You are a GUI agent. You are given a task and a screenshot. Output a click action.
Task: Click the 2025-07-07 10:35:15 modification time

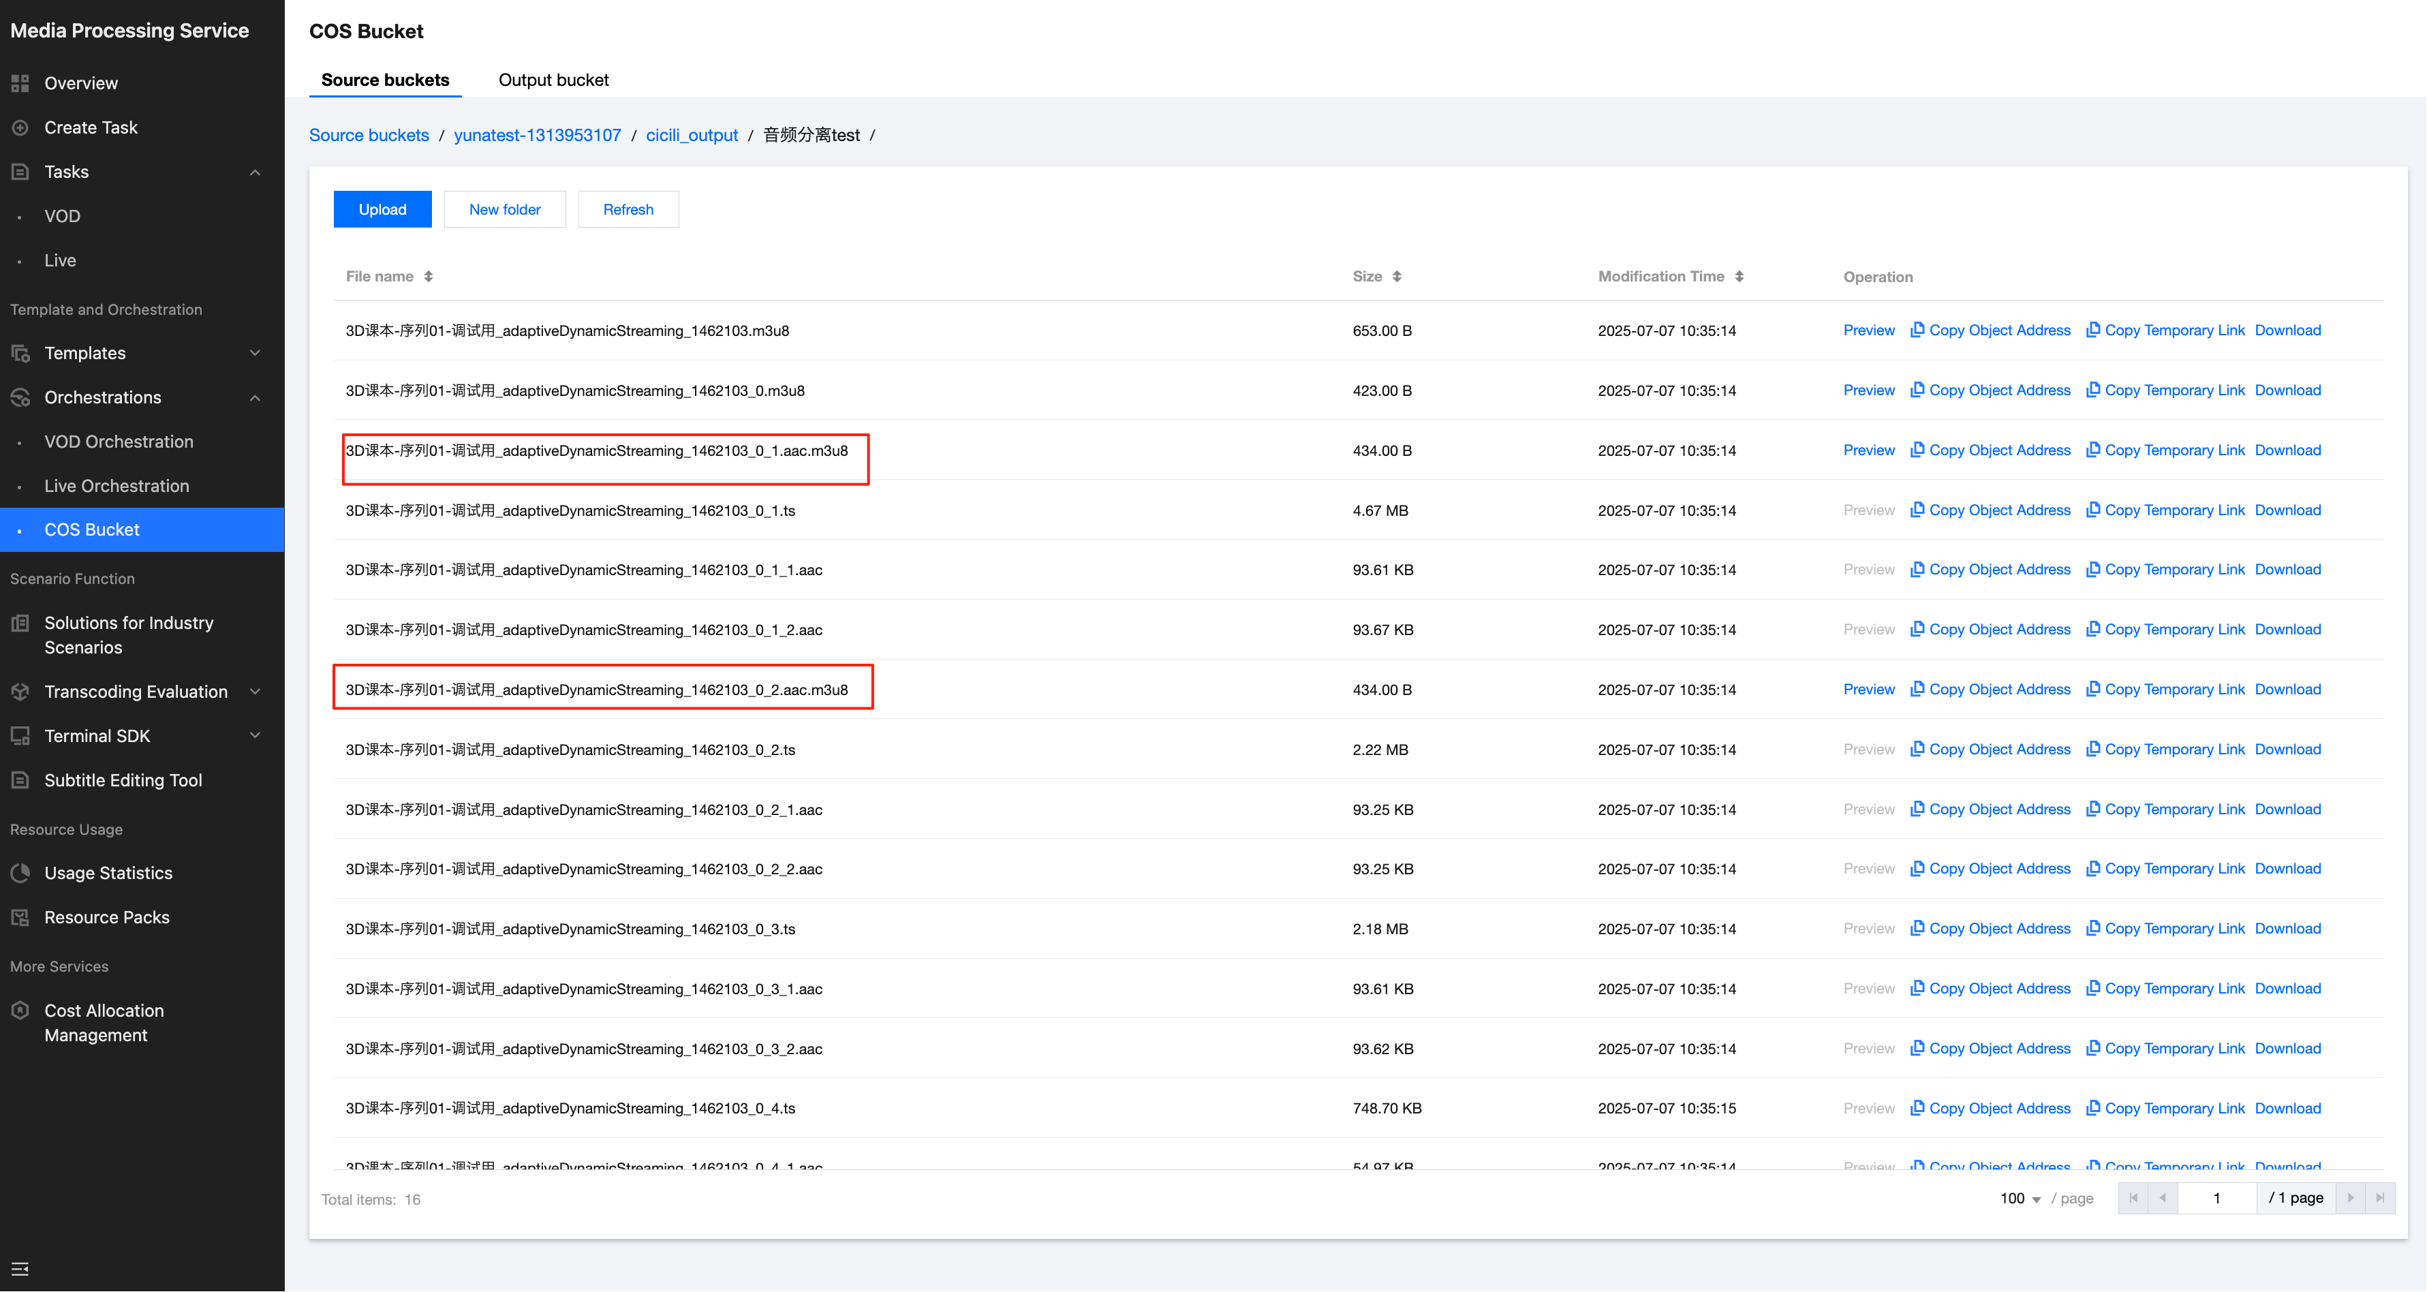click(1667, 1109)
